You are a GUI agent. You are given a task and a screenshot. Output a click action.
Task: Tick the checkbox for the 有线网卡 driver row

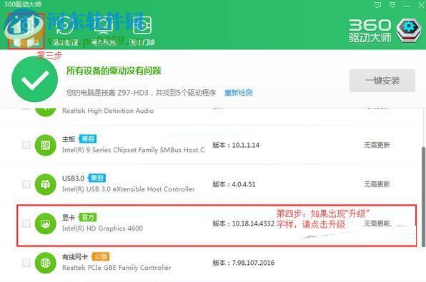(x=26, y=263)
